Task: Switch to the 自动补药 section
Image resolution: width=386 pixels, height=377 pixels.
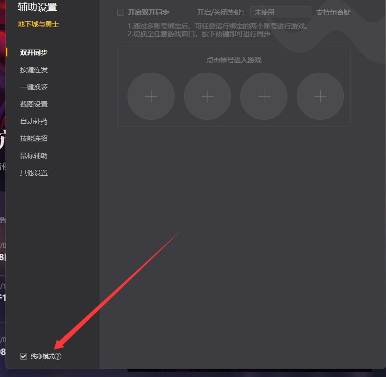Action: coord(34,121)
